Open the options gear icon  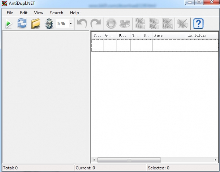click(49, 23)
